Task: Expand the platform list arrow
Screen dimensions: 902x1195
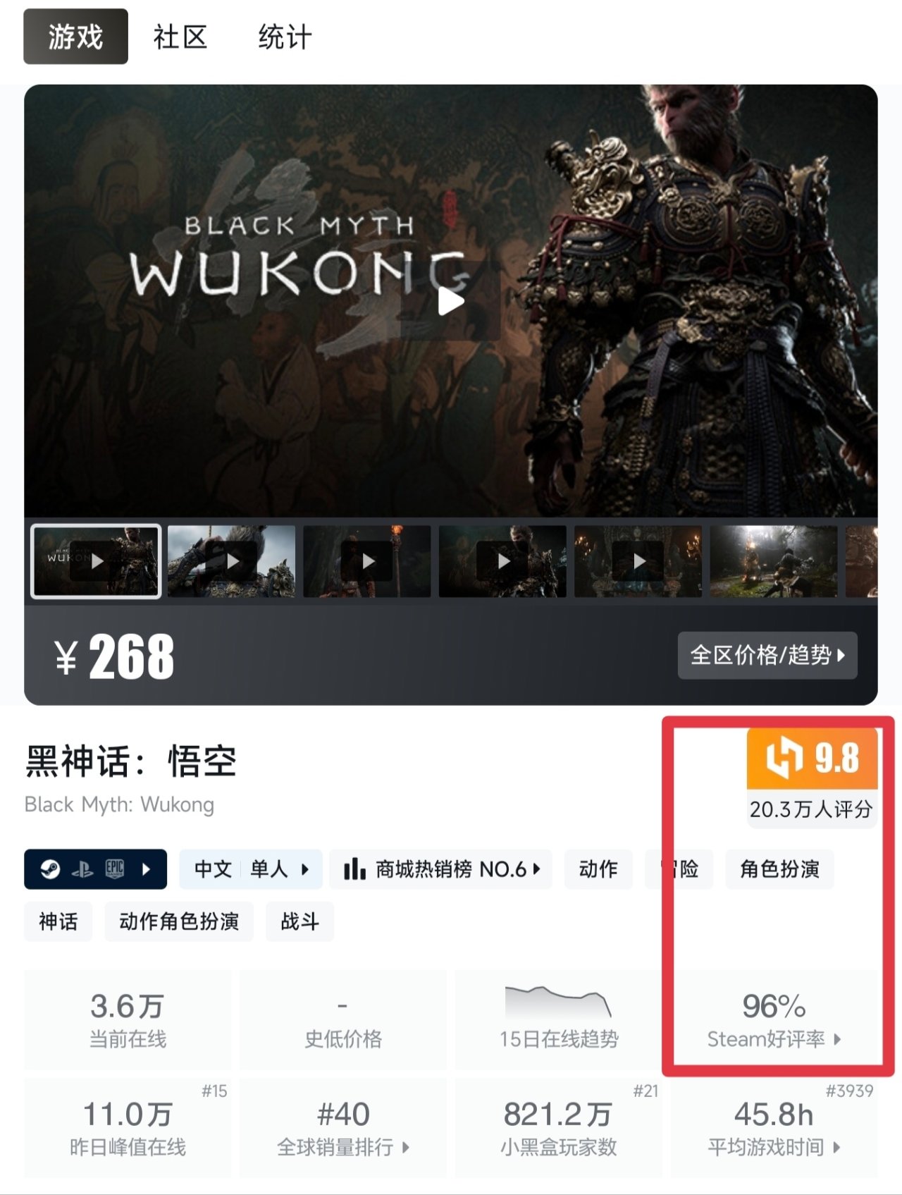Action: (x=146, y=869)
